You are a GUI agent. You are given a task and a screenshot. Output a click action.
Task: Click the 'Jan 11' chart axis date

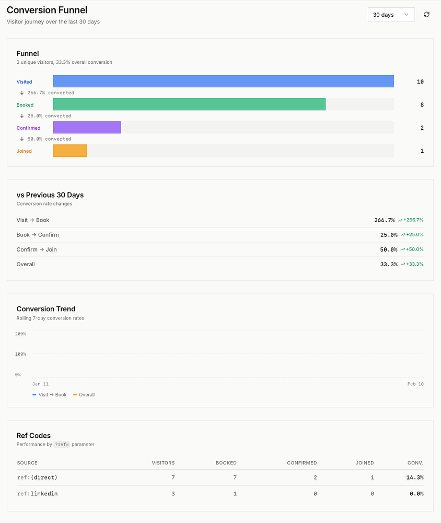40,384
